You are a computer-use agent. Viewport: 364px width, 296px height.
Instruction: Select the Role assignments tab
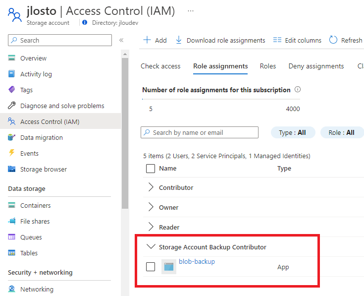coord(220,66)
